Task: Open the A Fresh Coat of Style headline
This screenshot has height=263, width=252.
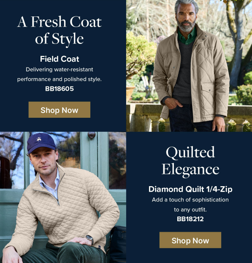Action: click(60, 30)
